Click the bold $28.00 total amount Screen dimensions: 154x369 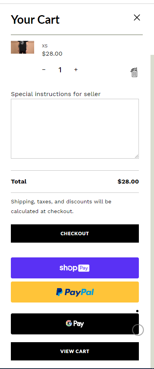128,182
